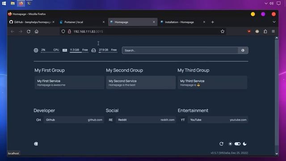Click the Developer bookmarks heading
This screenshot has height=161, width=286.
click(44, 110)
